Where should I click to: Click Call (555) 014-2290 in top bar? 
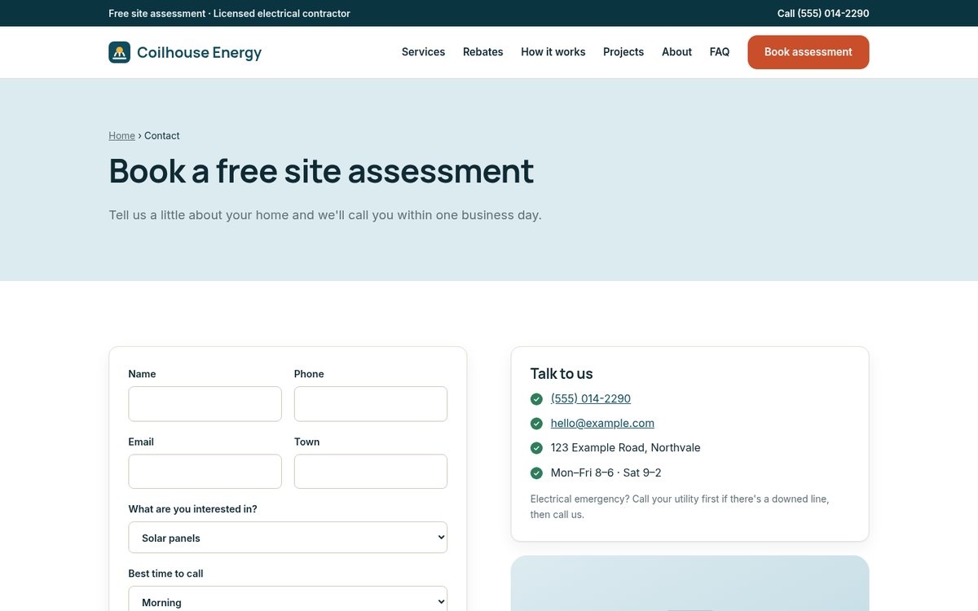point(823,13)
